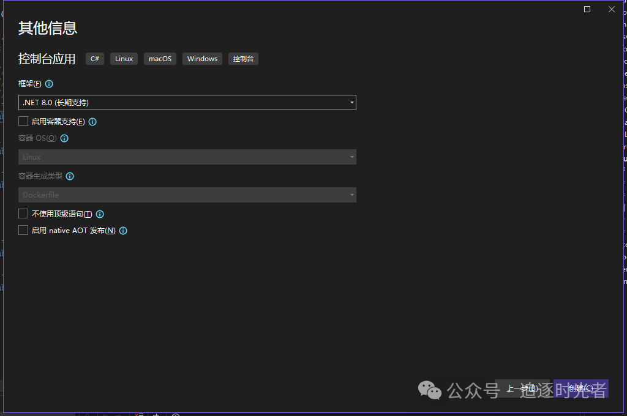The width and height of the screenshot is (627, 416).
Task: Click the info icon next to 容器 OS
Action: coord(64,138)
